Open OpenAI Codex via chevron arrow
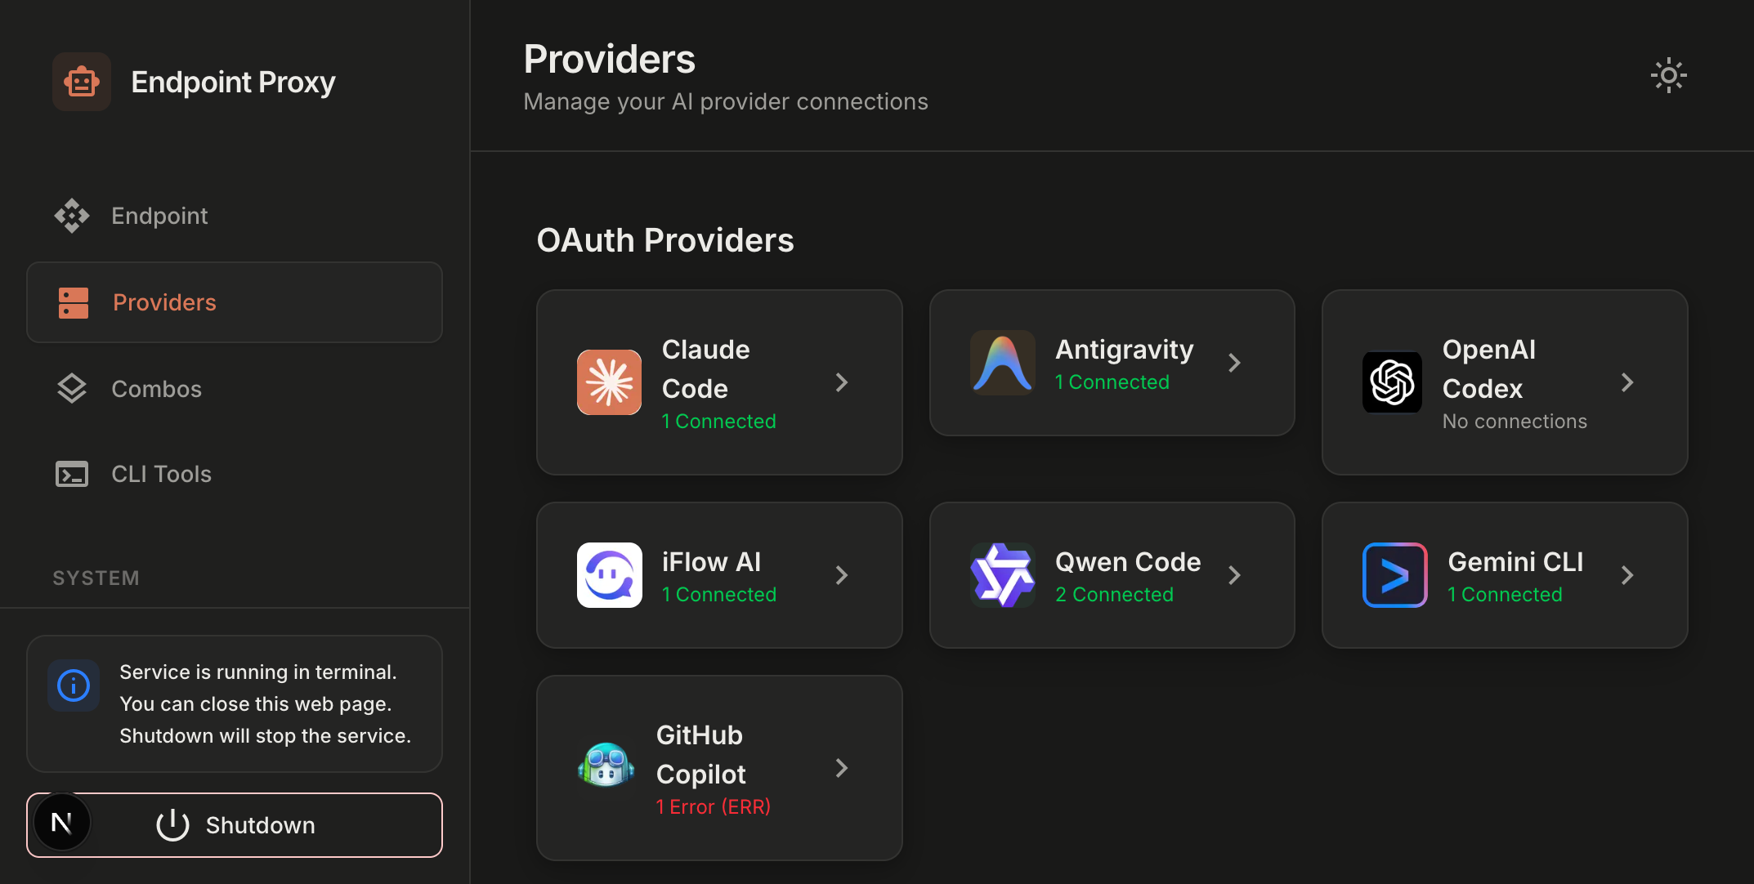 click(x=1627, y=382)
